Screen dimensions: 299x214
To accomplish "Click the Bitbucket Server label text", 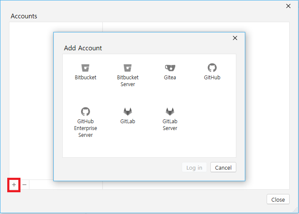I will pos(128,81).
